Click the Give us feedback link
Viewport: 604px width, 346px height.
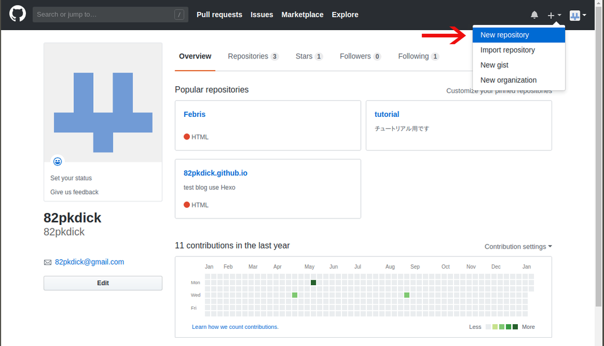[x=74, y=192]
